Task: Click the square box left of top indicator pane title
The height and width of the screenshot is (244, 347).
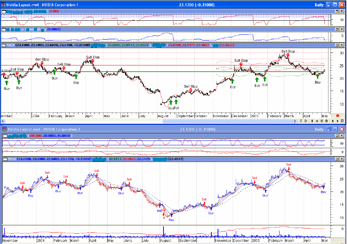Action: pyautogui.click(x=4, y=11)
